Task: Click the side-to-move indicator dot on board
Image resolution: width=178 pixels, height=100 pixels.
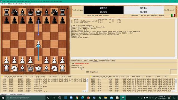Action: (x=67, y=9)
